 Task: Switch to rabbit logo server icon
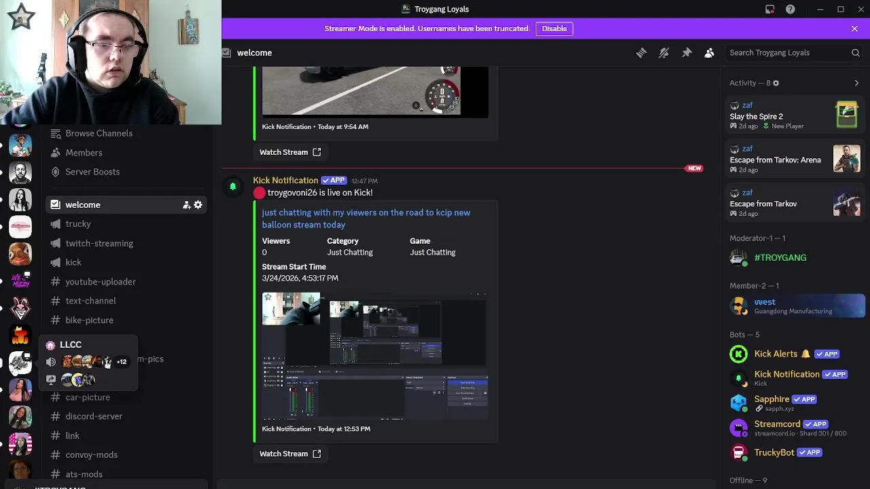tap(20, 308)
